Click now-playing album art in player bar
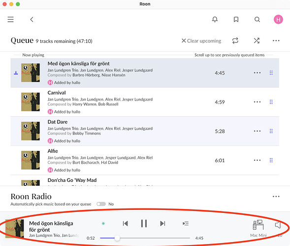This screenshot has height=246, width=290. 15,229
